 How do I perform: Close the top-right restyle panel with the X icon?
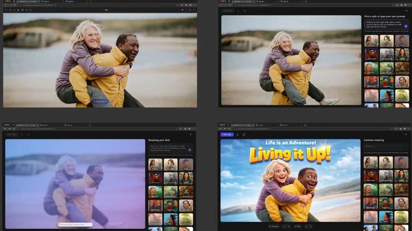[407, 11]
